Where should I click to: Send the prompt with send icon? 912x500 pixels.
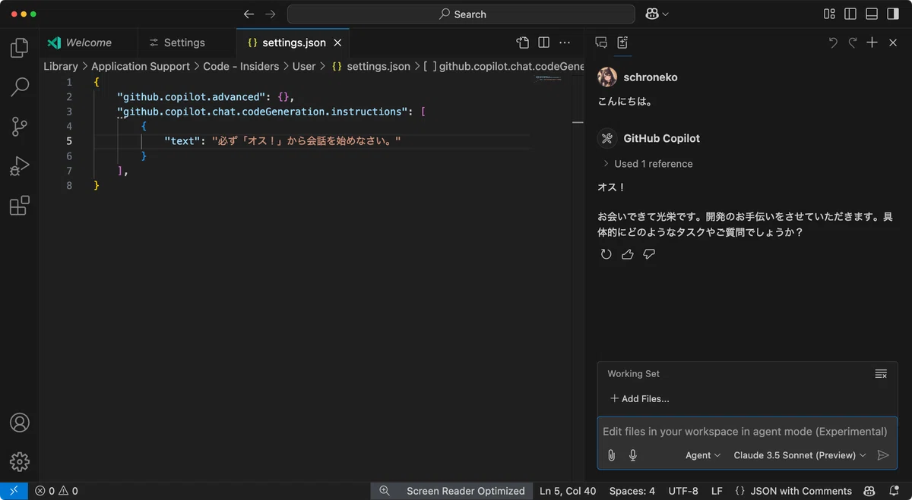pos(882,455)
